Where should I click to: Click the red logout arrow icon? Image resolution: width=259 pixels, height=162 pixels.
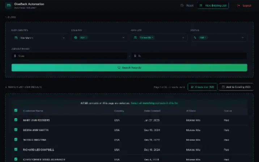[238, 5]
